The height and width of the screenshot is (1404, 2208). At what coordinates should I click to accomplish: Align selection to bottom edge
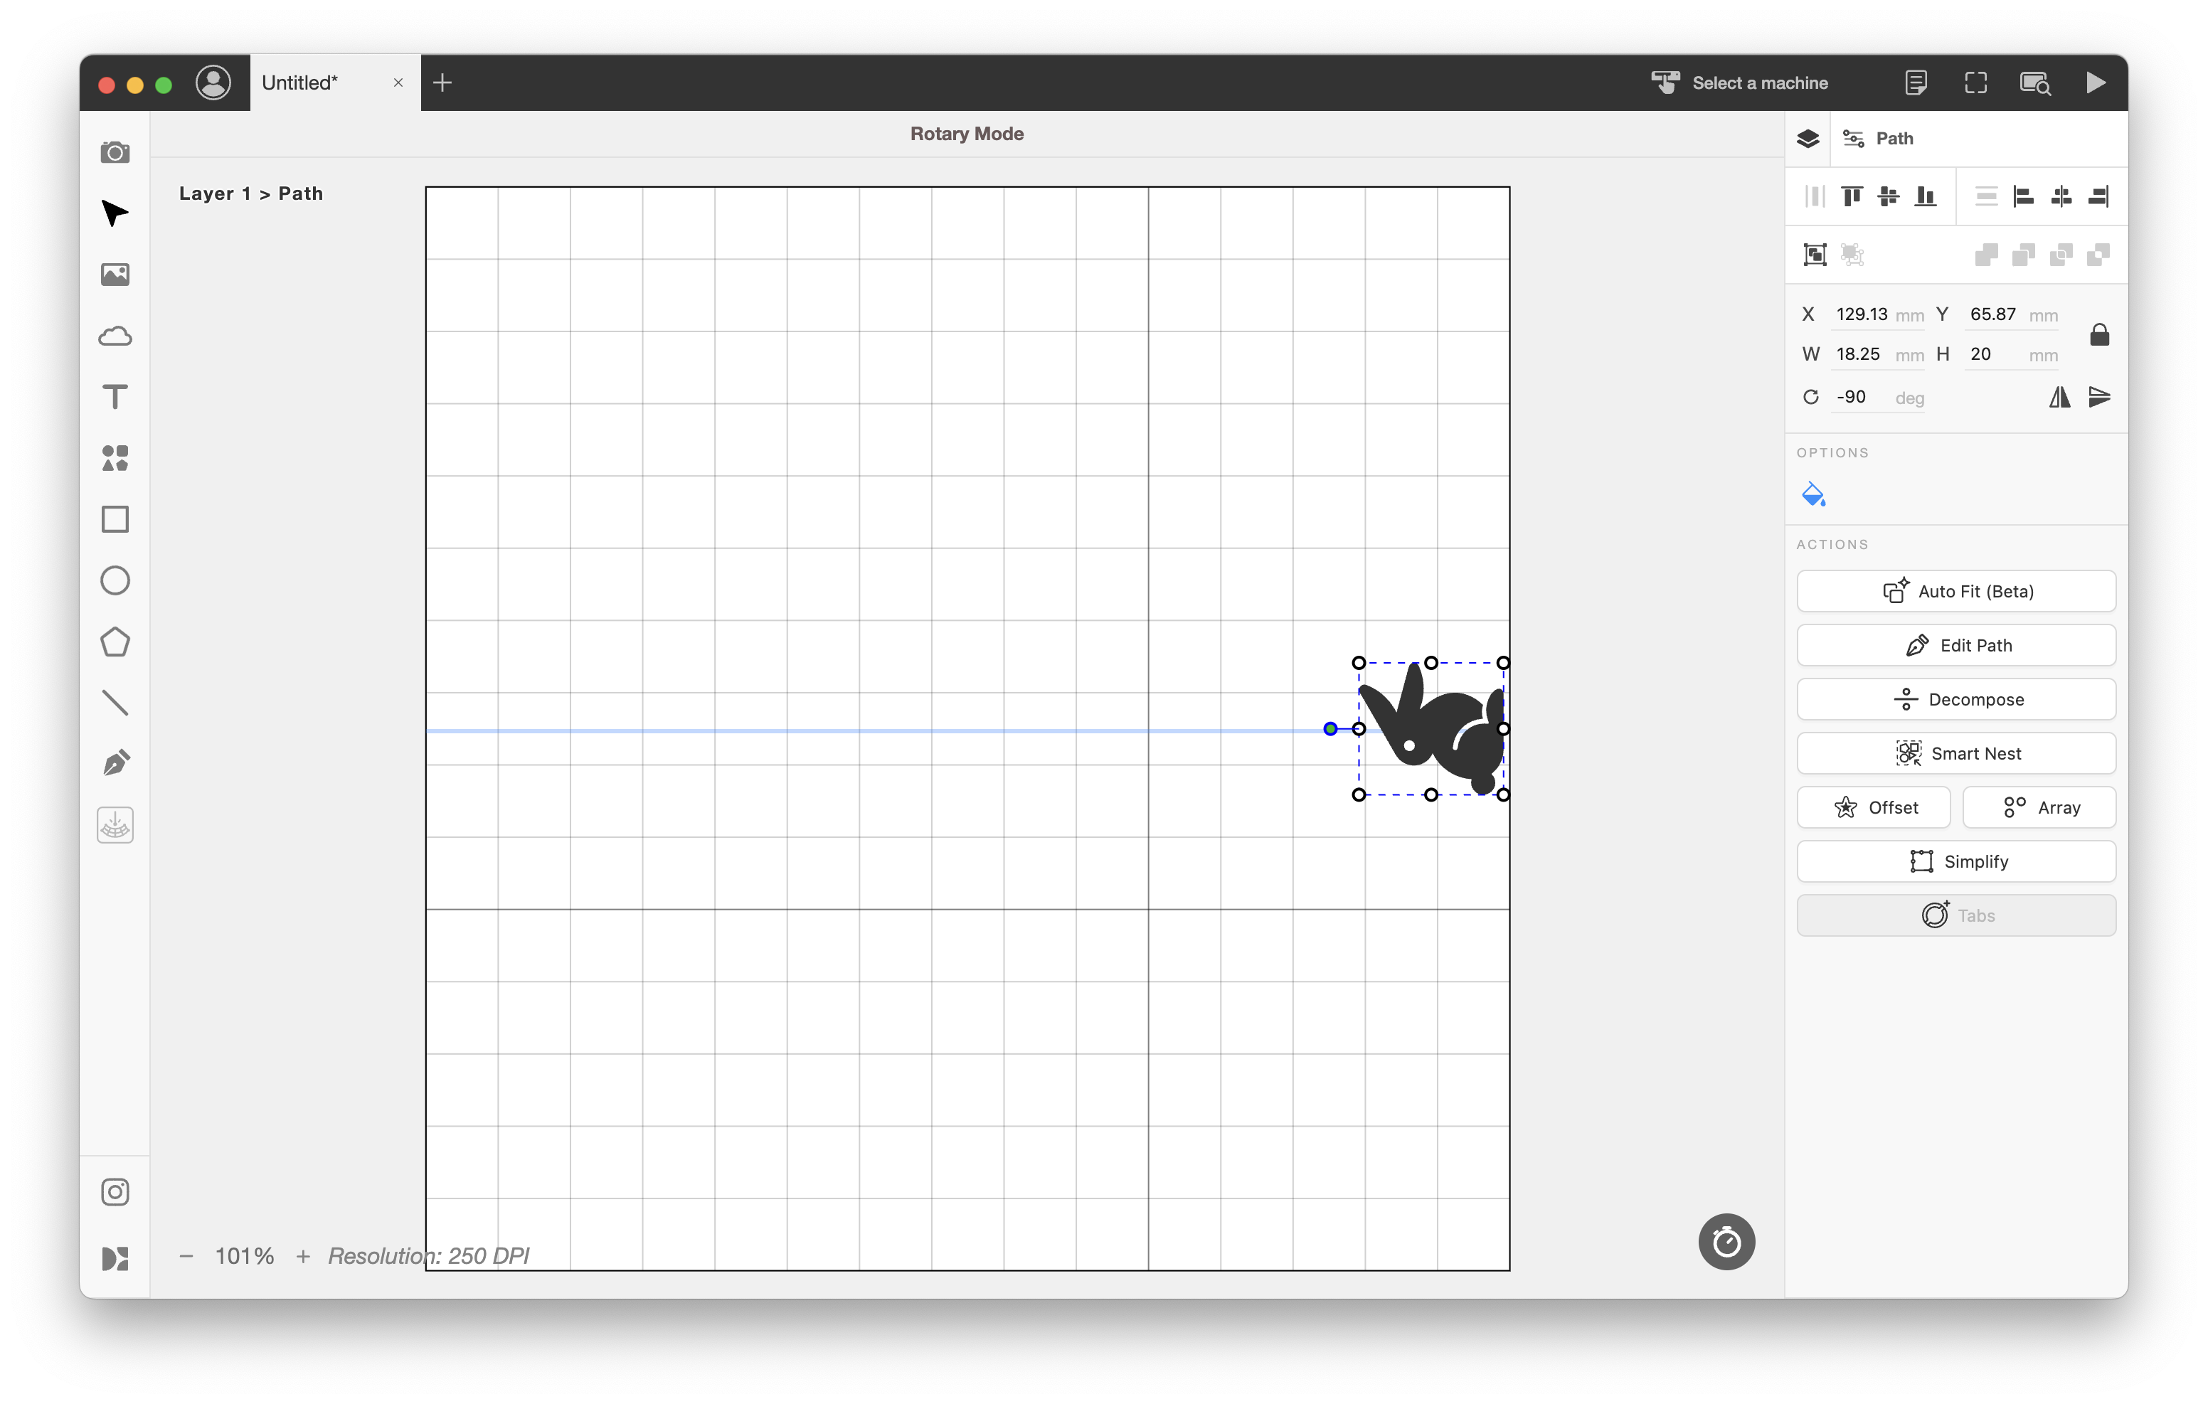tap(1926, 196)
